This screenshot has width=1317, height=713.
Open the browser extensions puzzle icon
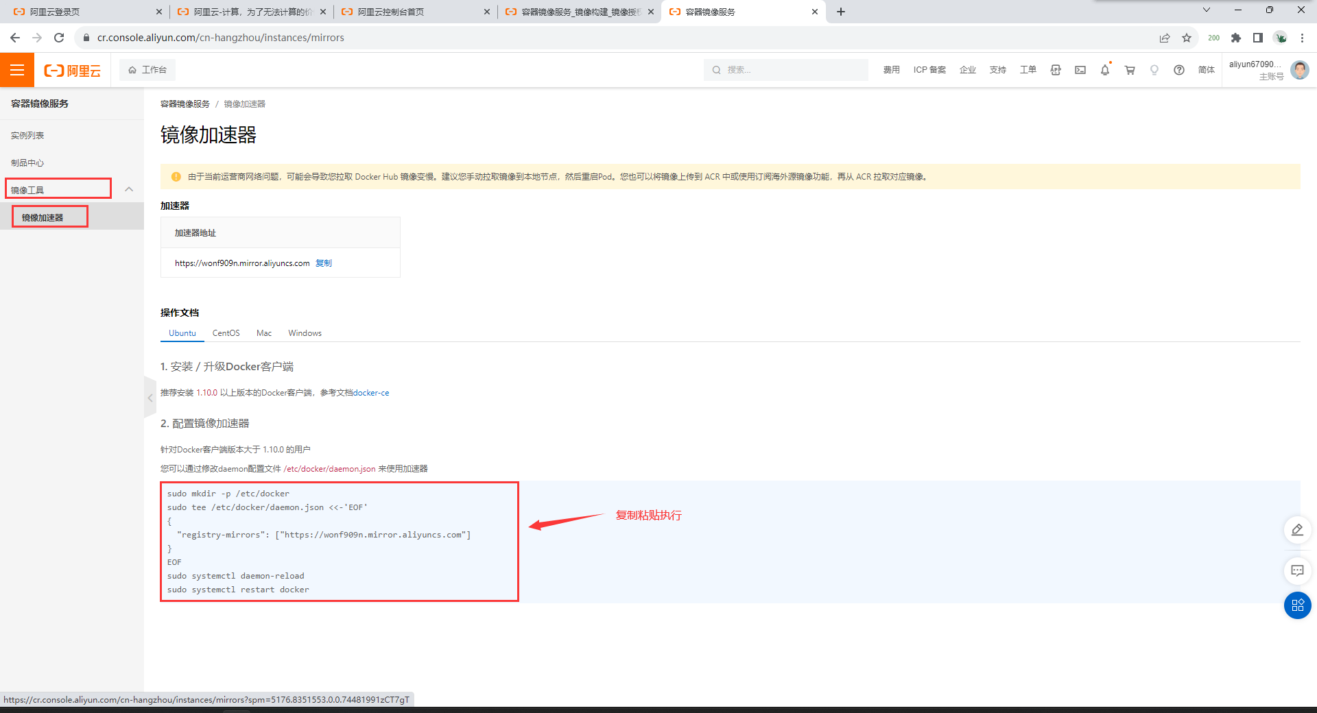pos(1236,38)
